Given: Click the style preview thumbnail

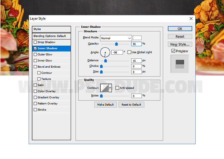Looking at the screenshot, I should point(180,64).
